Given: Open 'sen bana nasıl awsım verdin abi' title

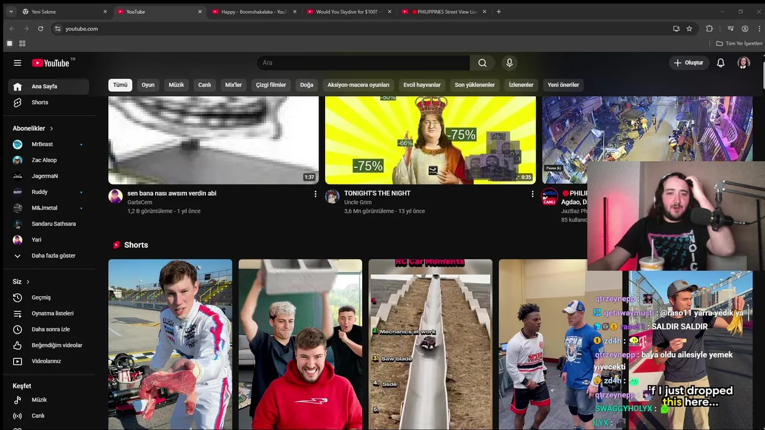Looking at the screenshot, I should (x=172, y=193).
